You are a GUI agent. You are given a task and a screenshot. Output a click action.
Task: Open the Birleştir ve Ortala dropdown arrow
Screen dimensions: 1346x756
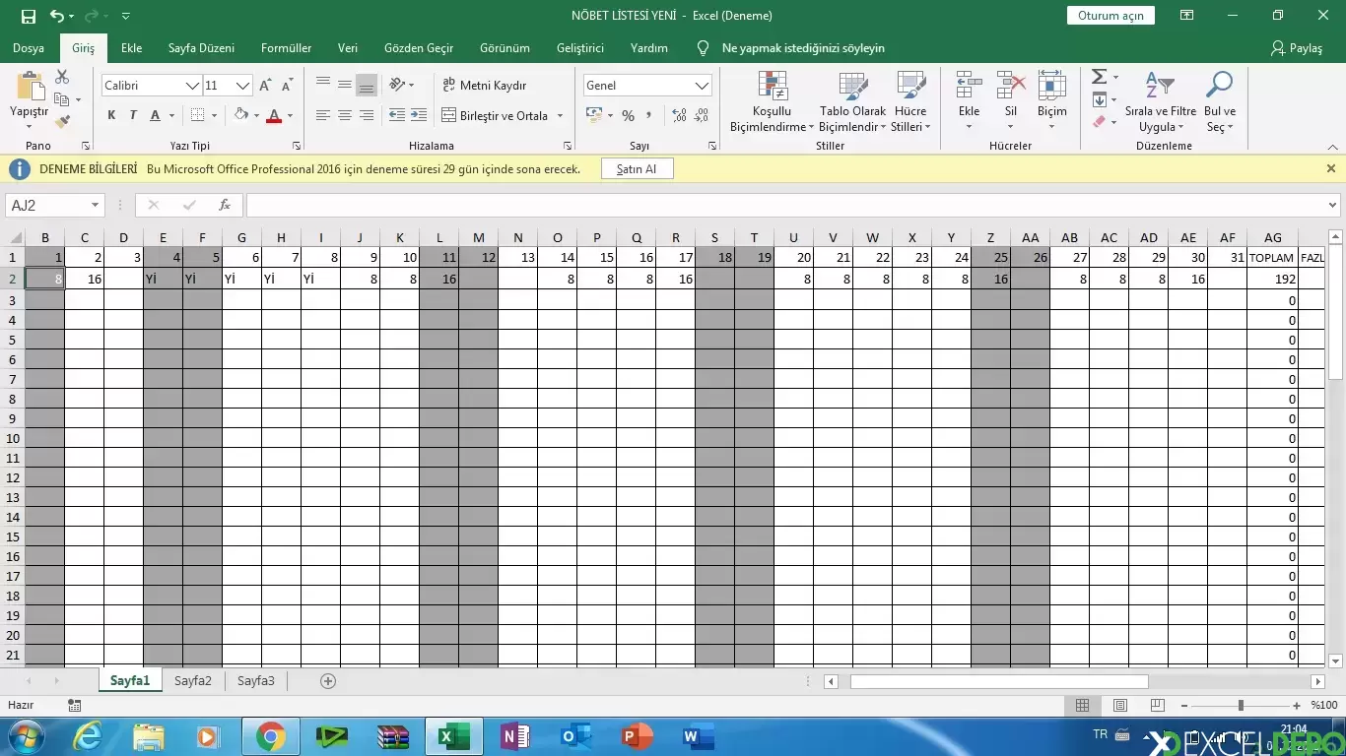560,115
